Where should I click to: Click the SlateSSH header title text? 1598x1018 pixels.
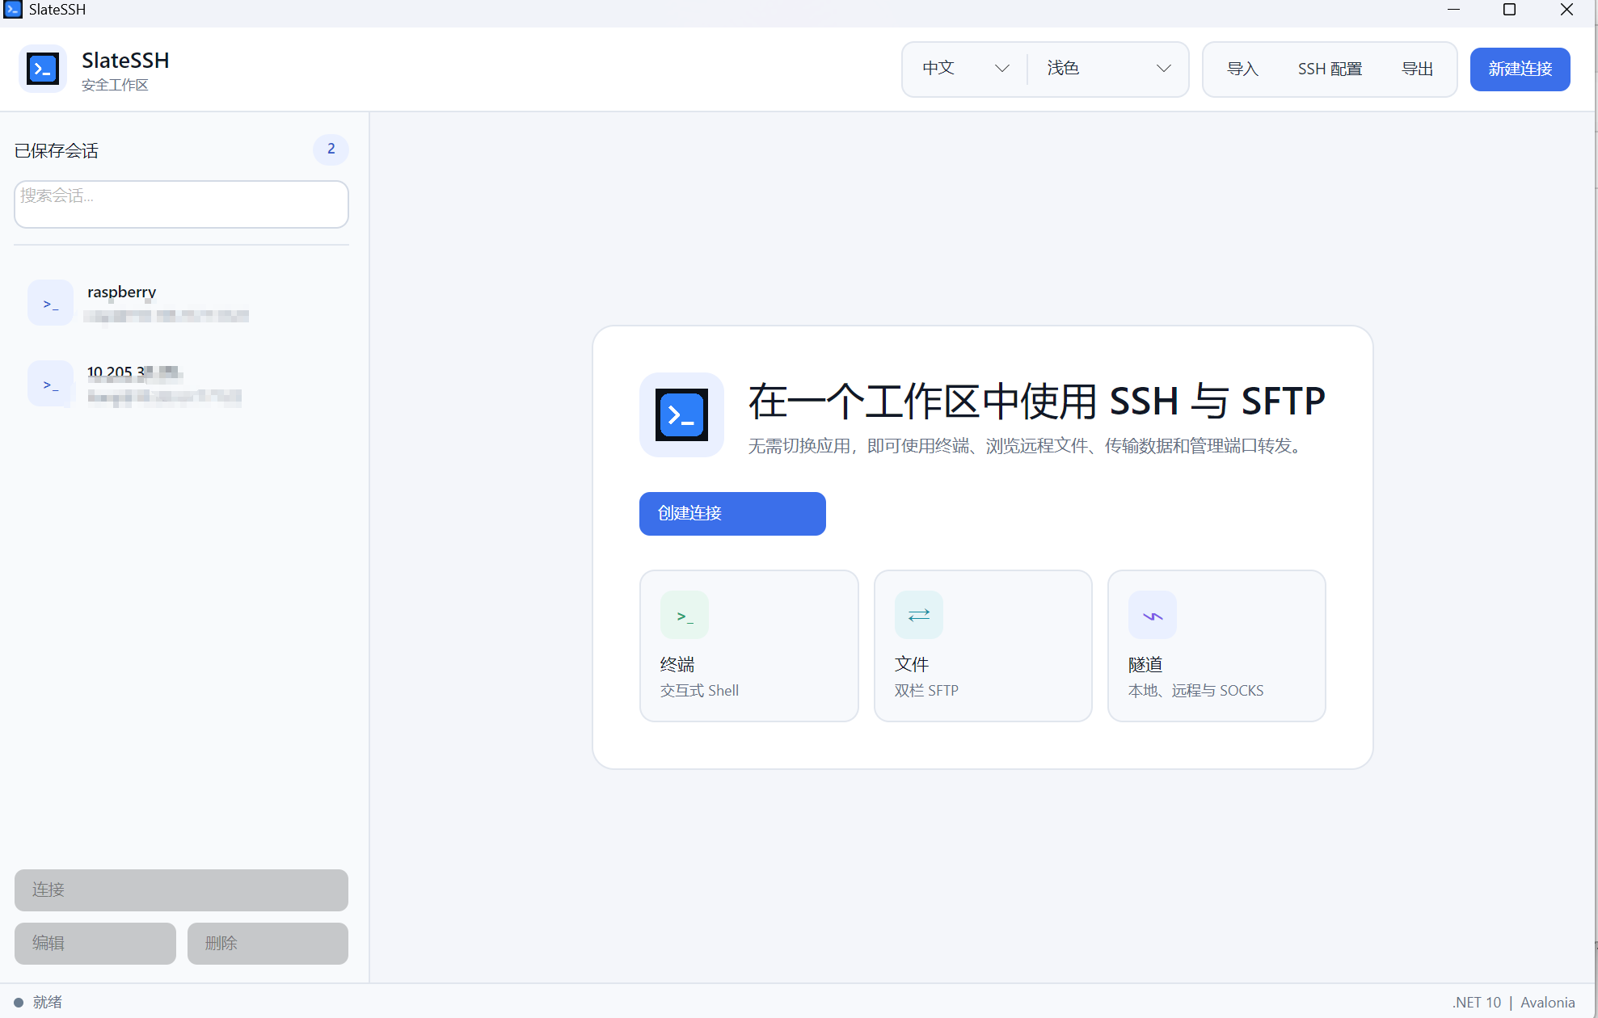[125, 61]
